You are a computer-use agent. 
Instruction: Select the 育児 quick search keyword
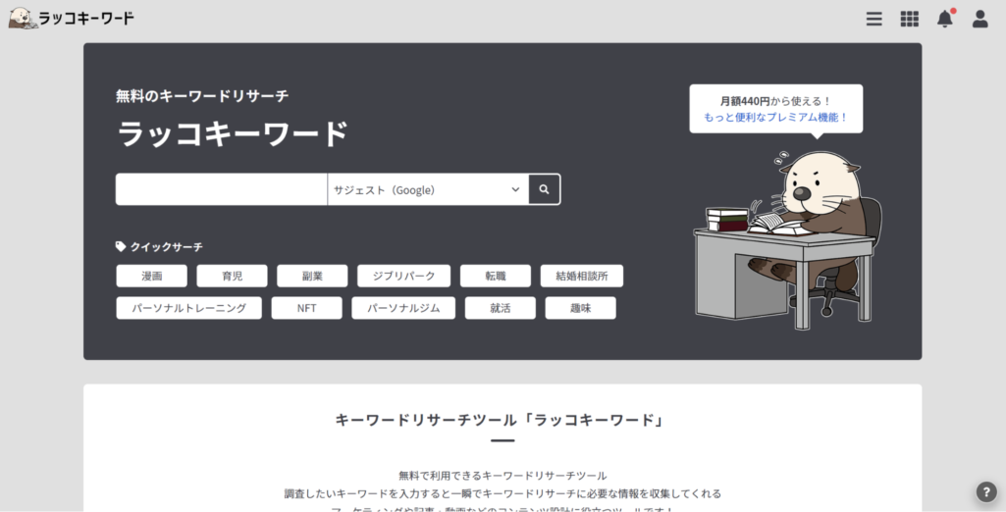click(x=232, y=277)
